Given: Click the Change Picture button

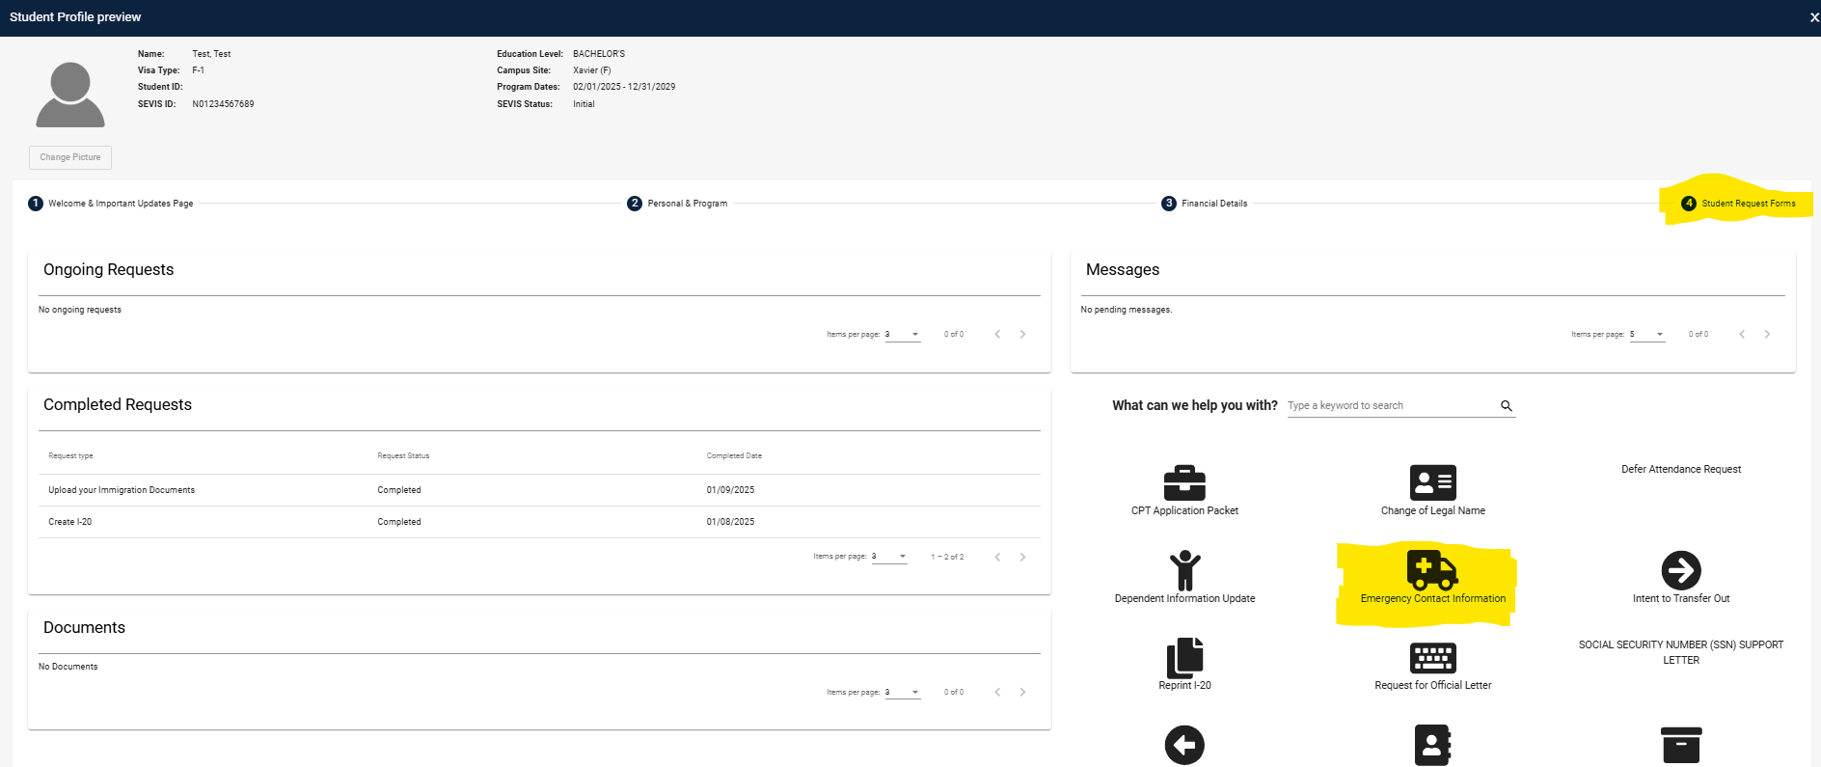Looking at the screenshot, I should coord(70,157).
